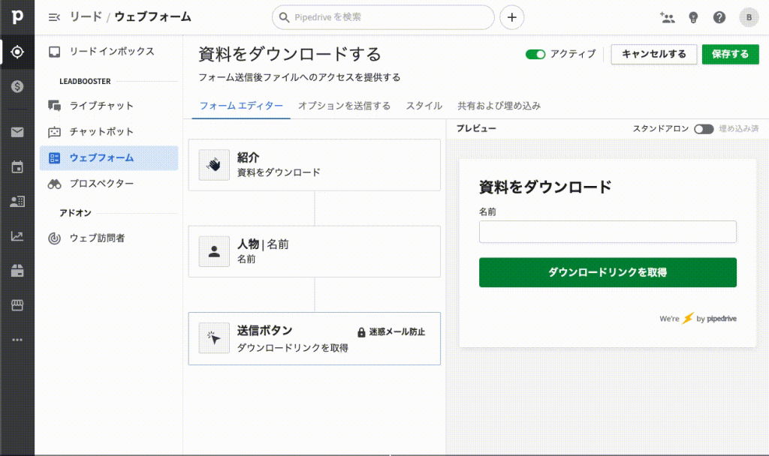Open the Calendar activities icon
769x456 pixels.
coord(17,167)
